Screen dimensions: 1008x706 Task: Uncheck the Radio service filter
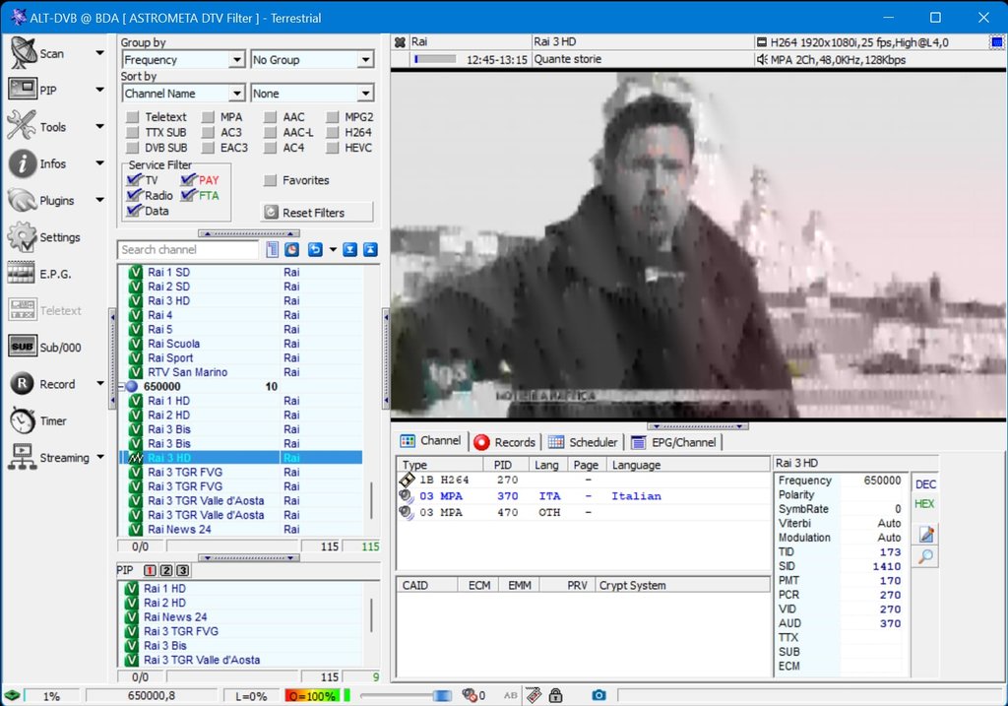(x=135, y=195)
